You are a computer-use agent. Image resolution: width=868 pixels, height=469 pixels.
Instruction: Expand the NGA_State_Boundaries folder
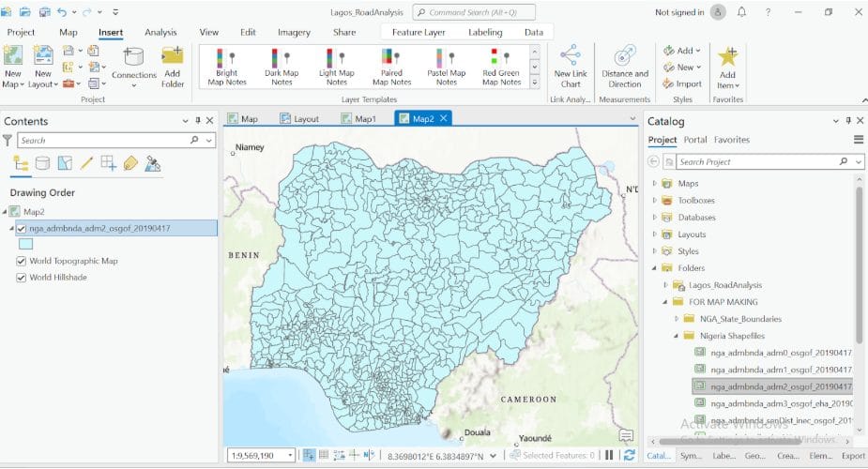678,319
